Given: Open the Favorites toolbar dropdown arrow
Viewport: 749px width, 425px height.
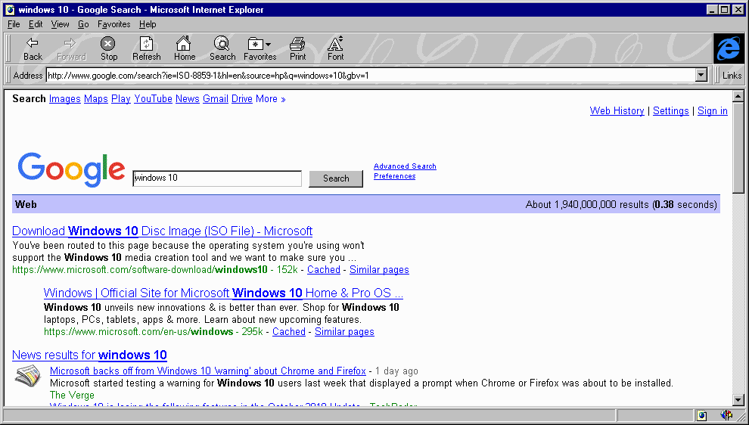Looking at the screenshot, I should [268, 45].
